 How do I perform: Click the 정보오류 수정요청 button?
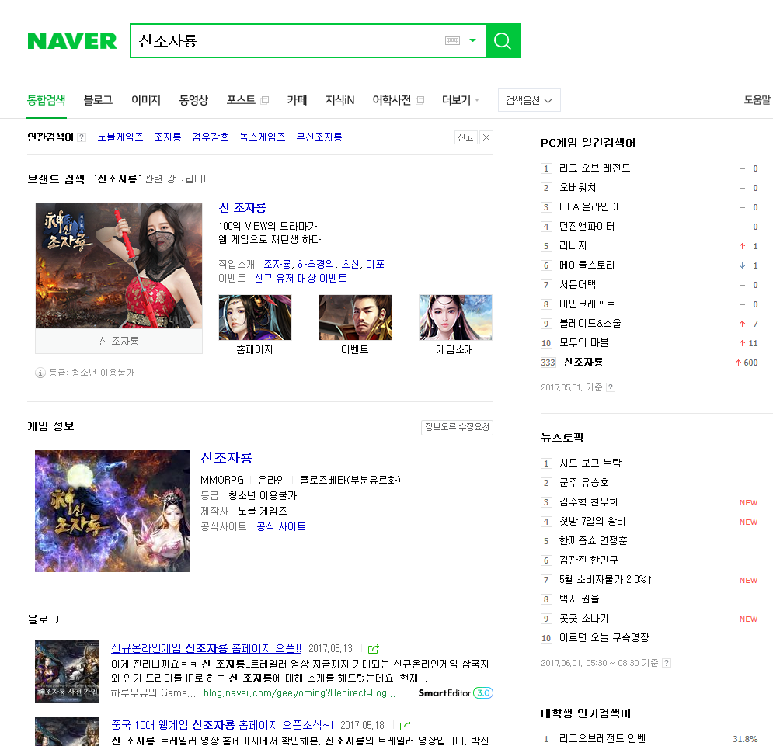coord(457,427)
